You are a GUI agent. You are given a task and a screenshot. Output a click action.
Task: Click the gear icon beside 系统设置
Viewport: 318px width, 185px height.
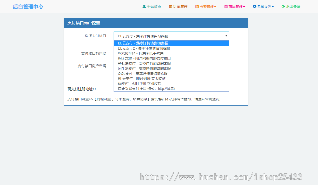254,6
